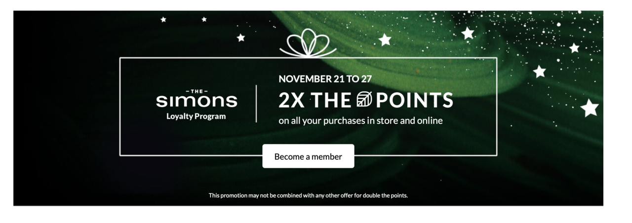Screen dimensions: 632x223
Task: Click the 2X THE headline text
Action: [x=314, y=100]
